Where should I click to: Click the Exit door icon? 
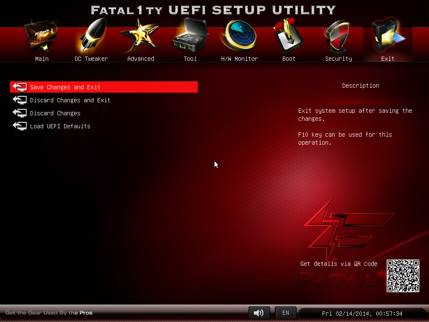[x=388, y=37]
